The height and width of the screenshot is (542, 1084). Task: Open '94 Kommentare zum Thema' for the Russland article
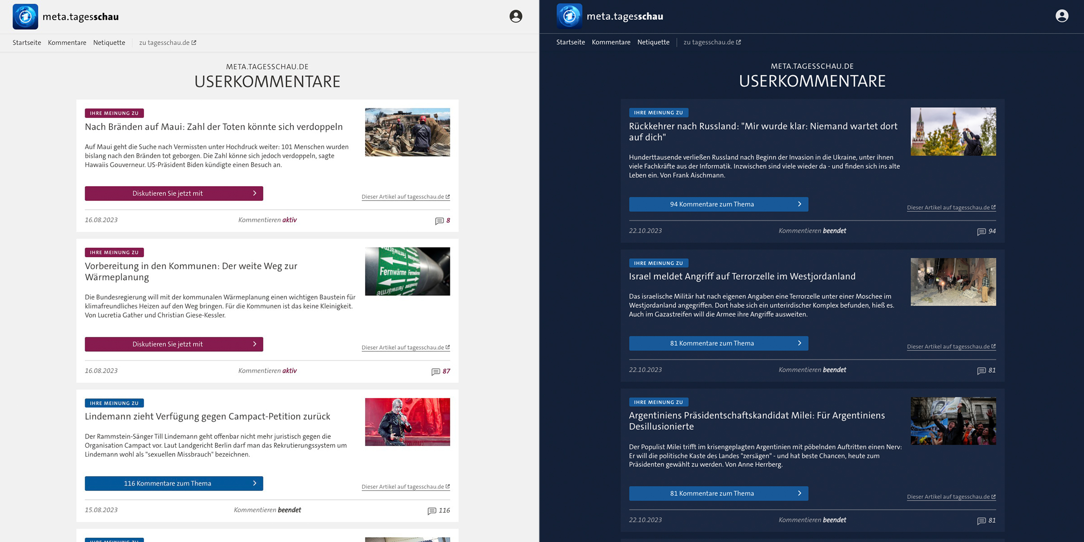click(x=719, y=204)
